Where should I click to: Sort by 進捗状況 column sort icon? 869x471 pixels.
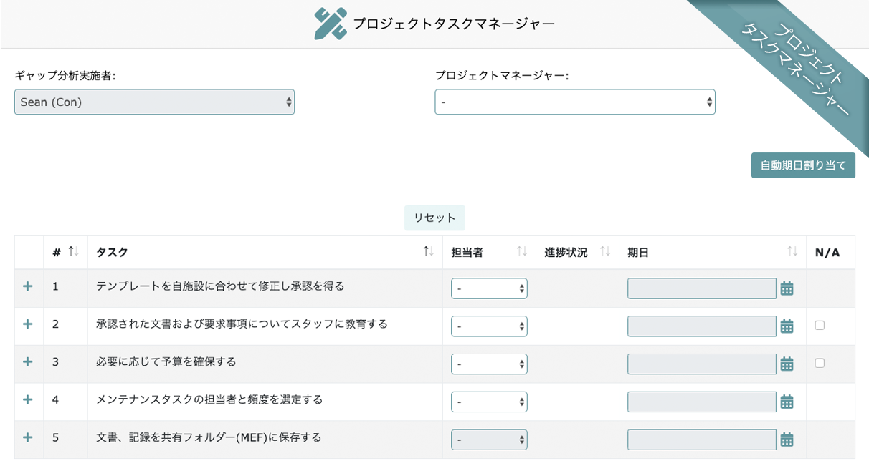(605, 252)
